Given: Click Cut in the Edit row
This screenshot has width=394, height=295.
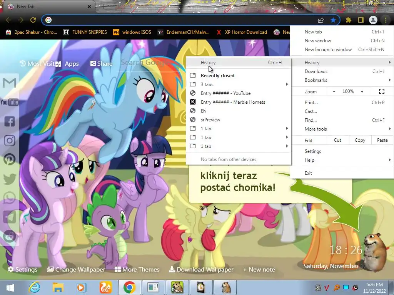Looking at the screenshot, I should 337,140.
